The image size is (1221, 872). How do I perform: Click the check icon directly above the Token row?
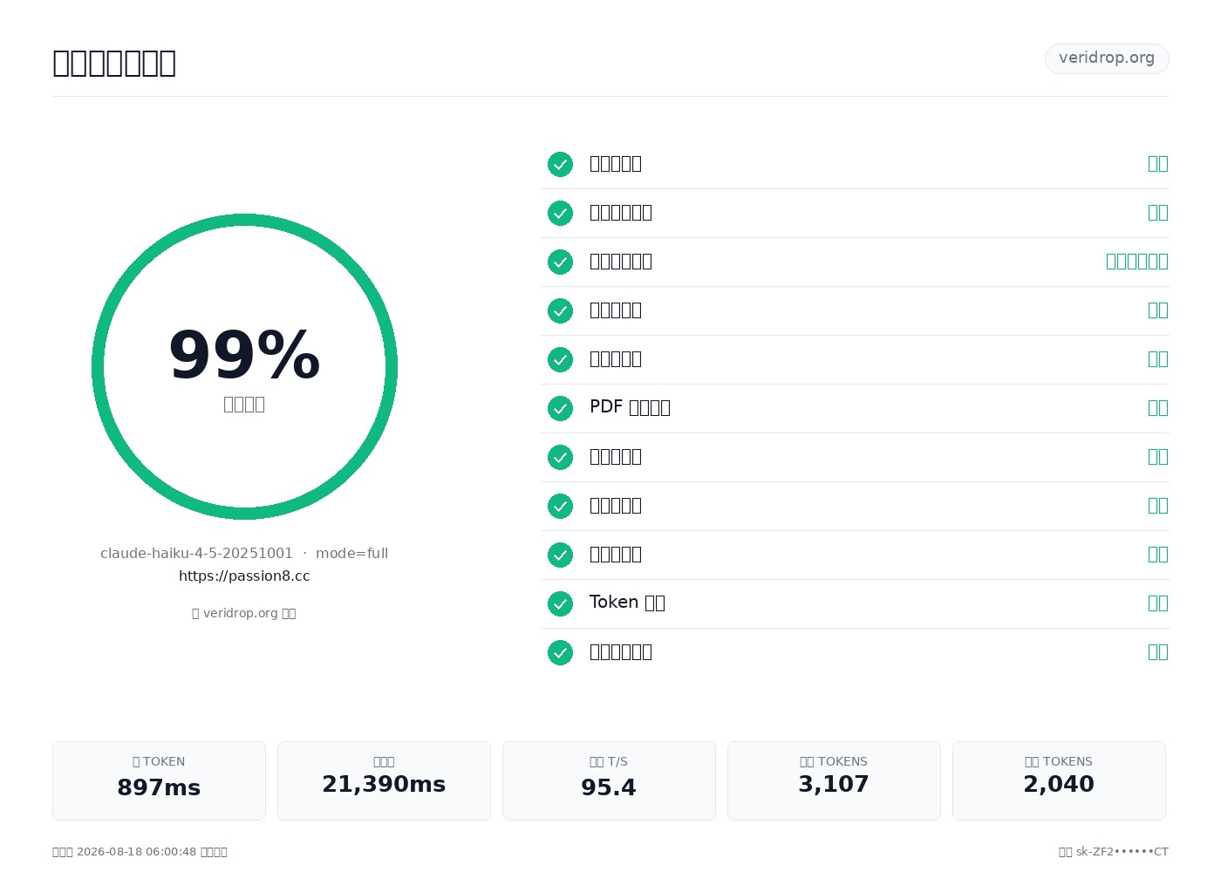pos(560,555)
